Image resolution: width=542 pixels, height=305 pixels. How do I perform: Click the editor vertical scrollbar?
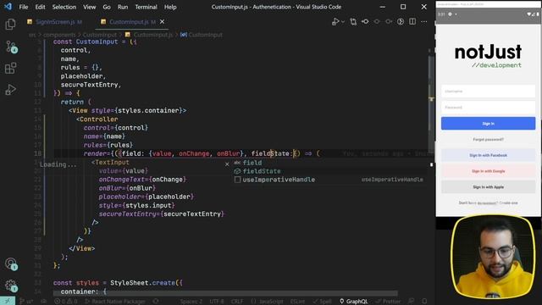[x=431, y=103]
